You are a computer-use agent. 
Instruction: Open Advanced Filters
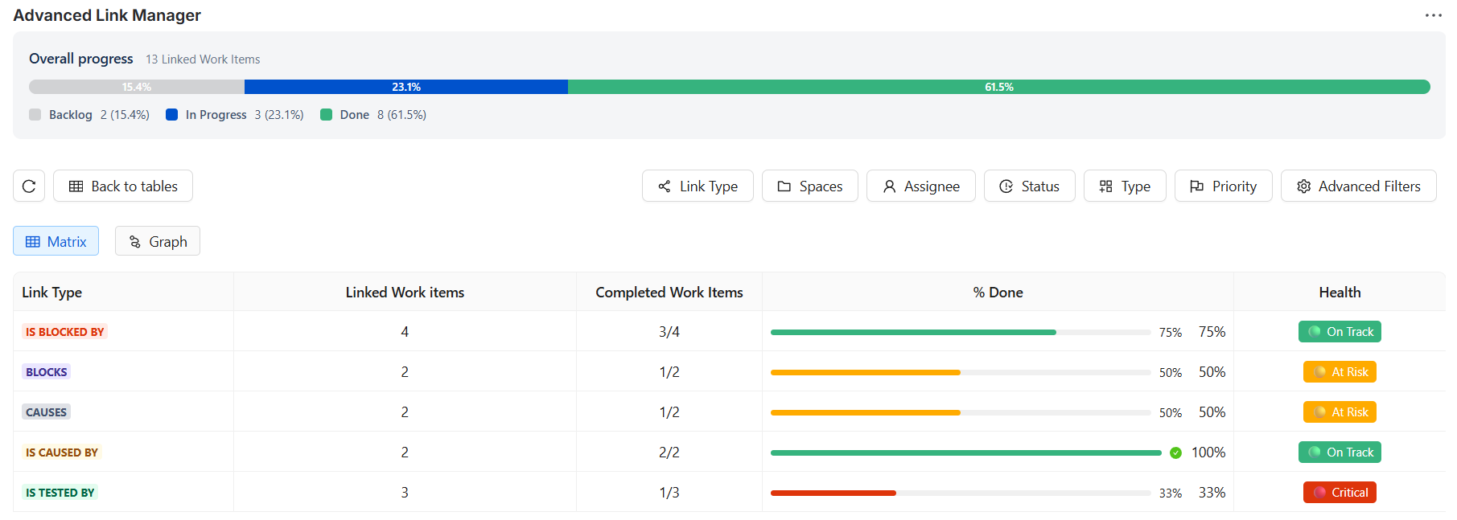click(x=1359, y=186)
